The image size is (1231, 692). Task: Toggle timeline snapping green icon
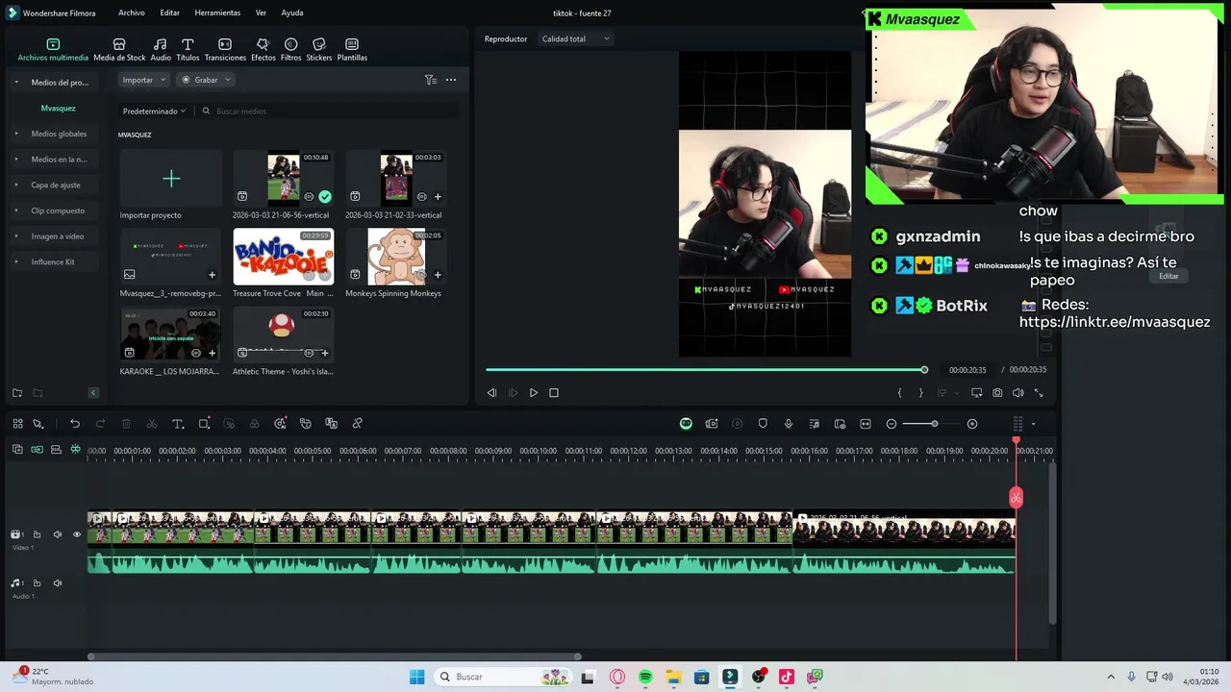75,450
